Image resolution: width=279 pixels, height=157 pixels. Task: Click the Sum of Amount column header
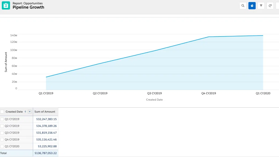tap(45, 111)
